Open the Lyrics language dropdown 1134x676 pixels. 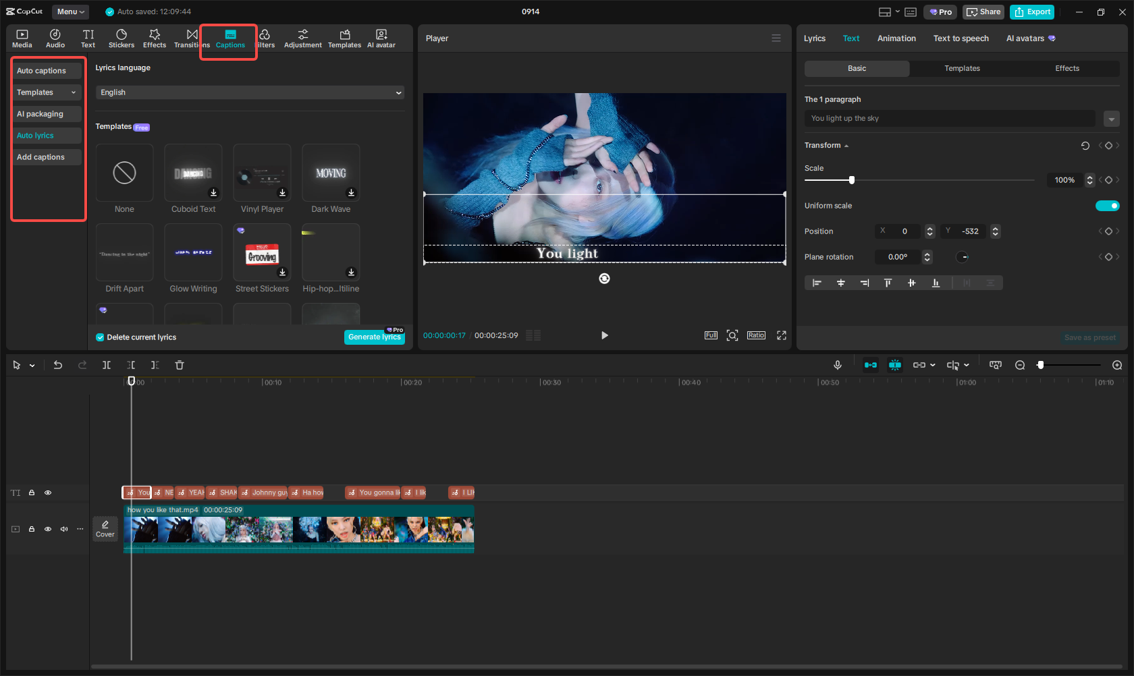tap(250, 92)
